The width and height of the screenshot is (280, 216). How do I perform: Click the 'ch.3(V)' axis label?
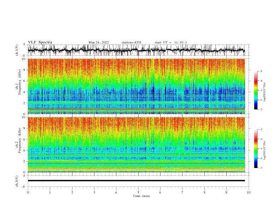click(17, 181)
